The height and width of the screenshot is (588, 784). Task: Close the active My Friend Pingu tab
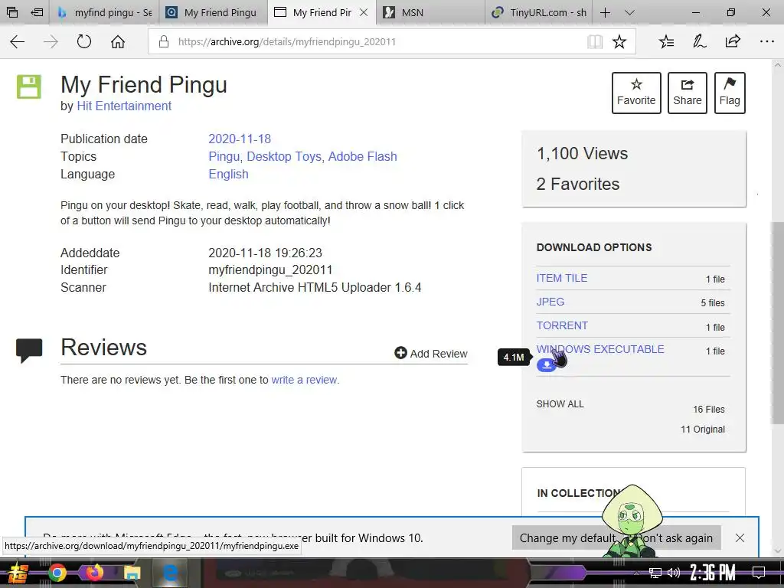click(x=364, y=12)
